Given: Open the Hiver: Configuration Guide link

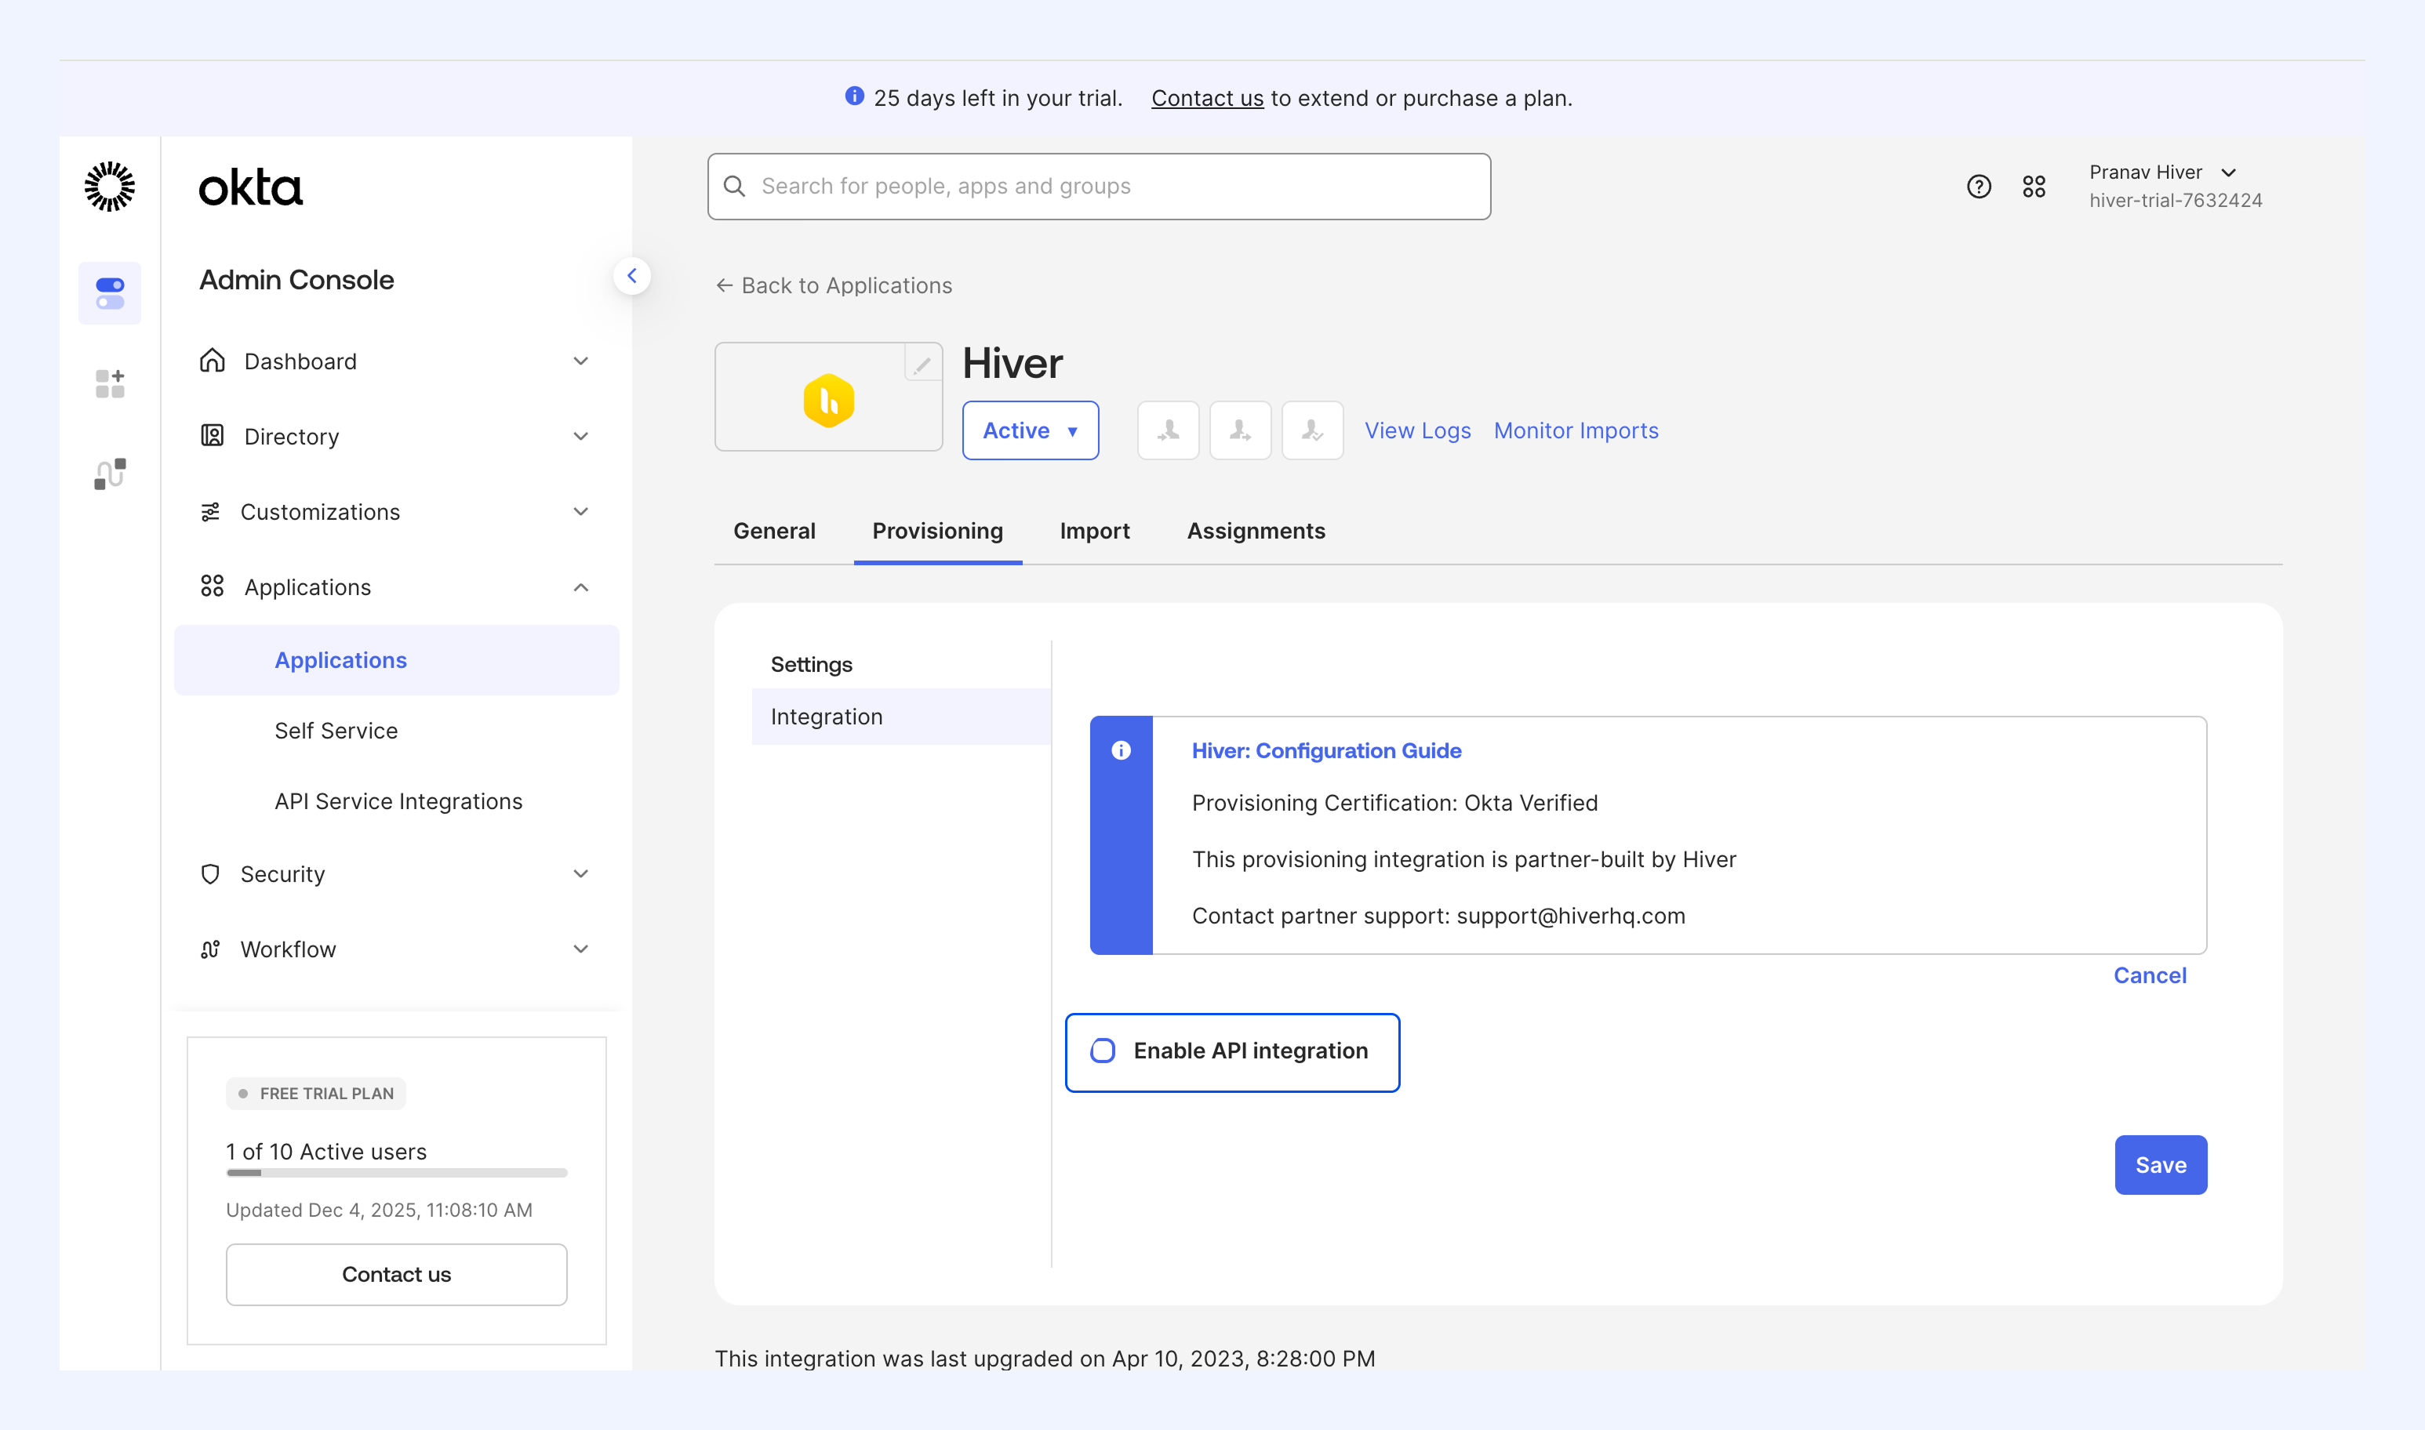Looking at the screenshot, I should coord(1326,750).
